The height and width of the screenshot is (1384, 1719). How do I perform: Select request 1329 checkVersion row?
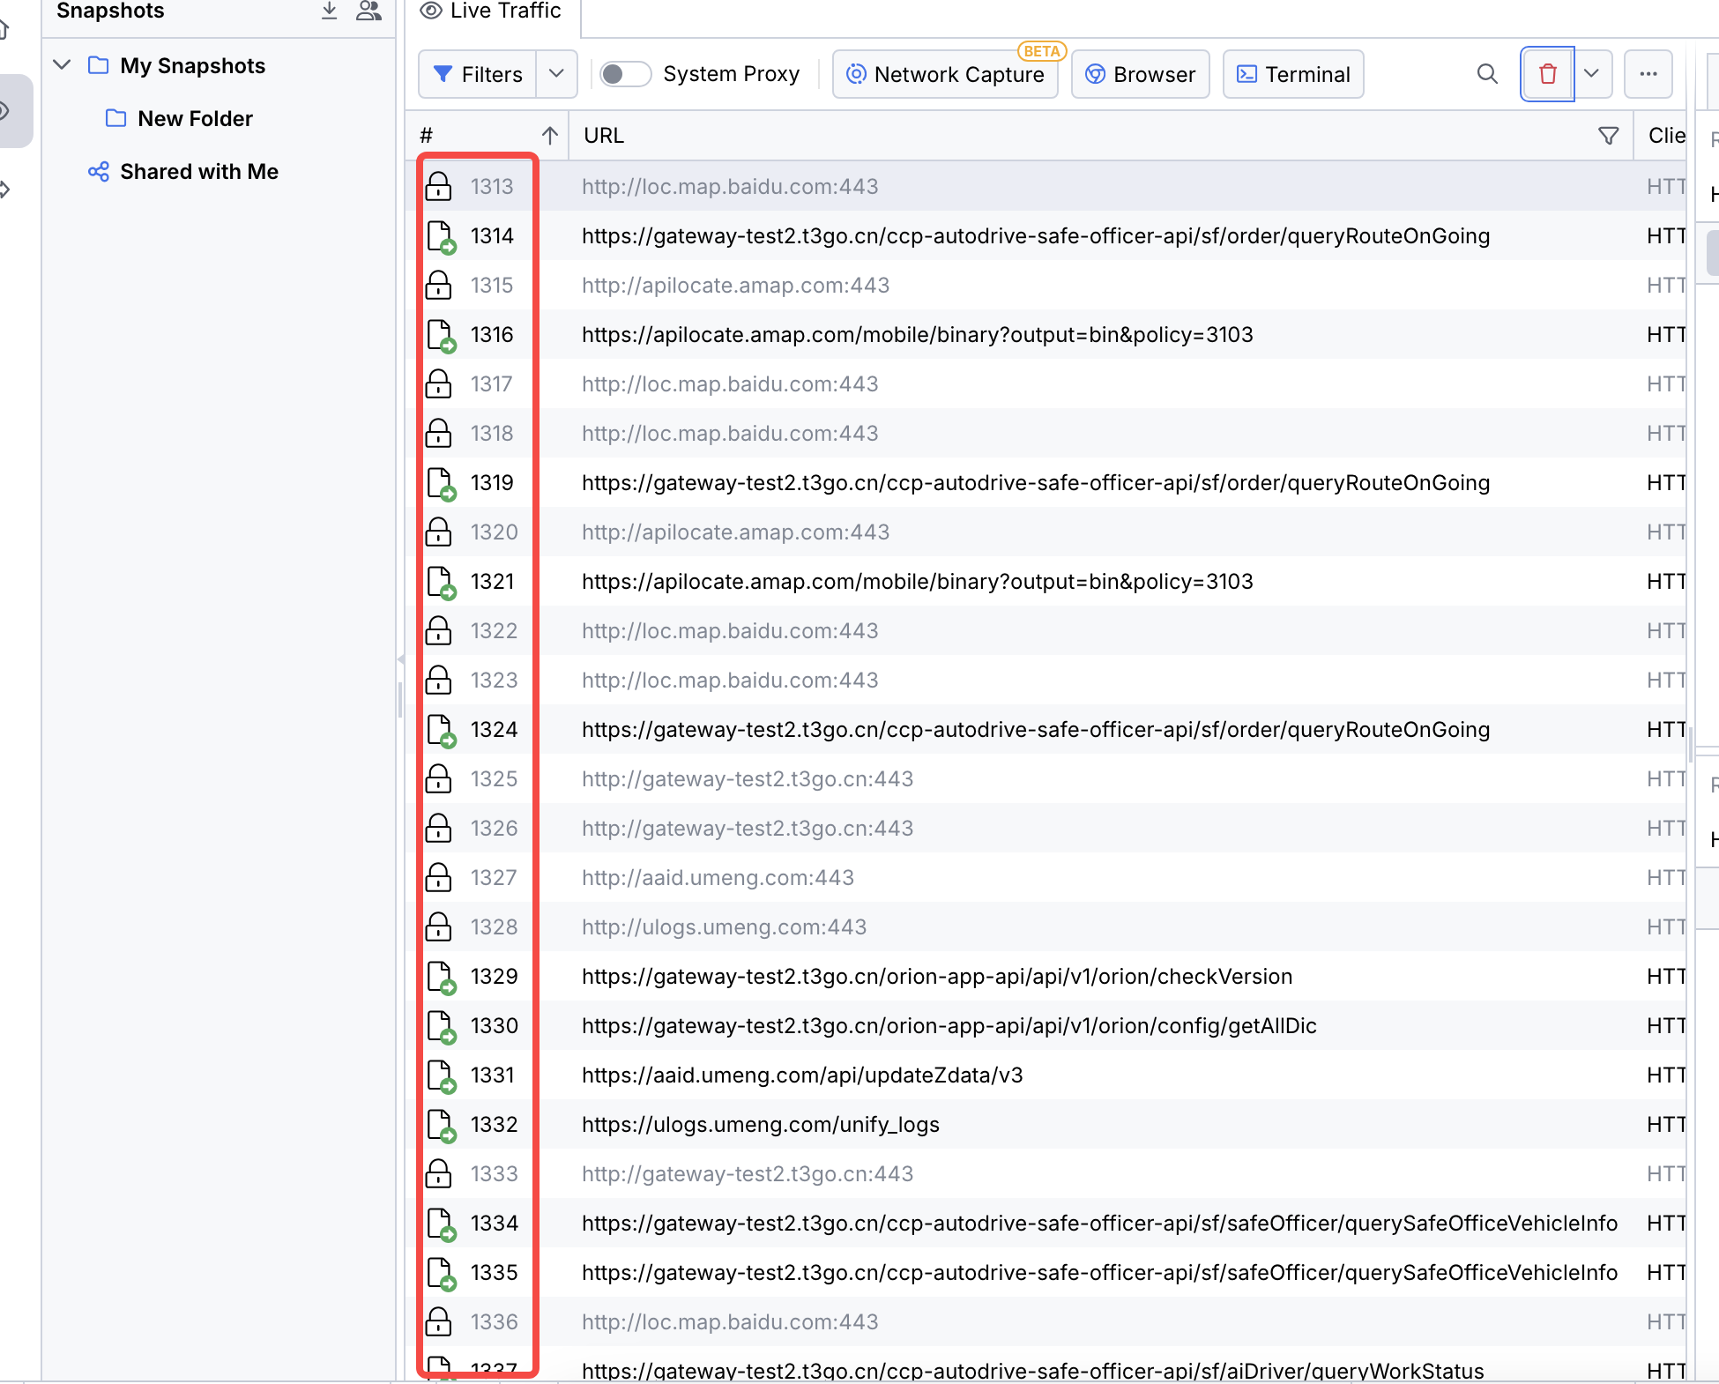936,976
